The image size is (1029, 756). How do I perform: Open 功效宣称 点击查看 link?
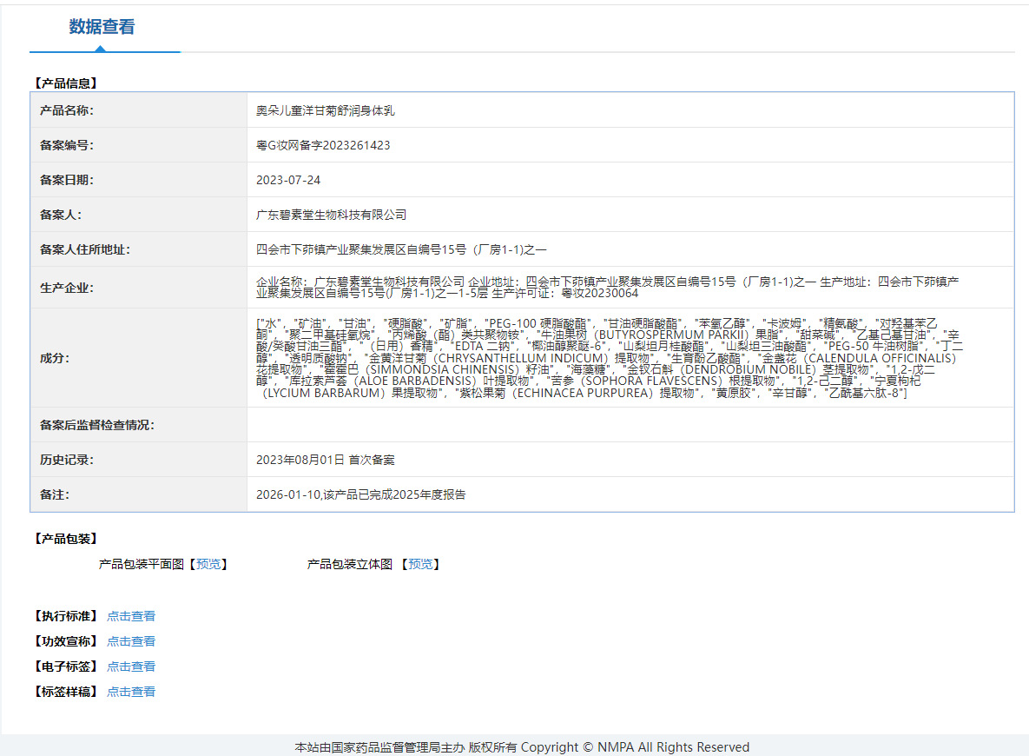(131, 641)
